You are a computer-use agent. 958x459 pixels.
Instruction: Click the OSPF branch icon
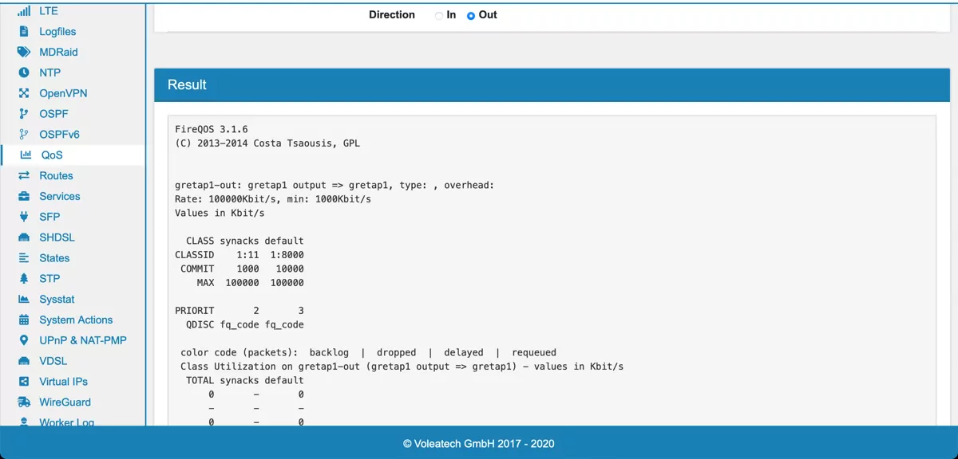(x=24, y=114)
